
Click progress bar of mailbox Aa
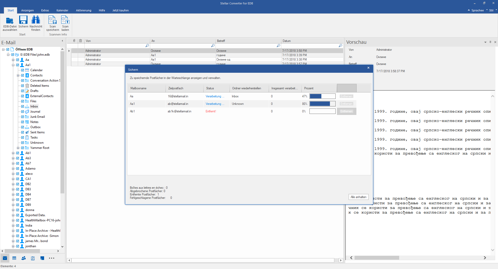(x=322, y=96)
